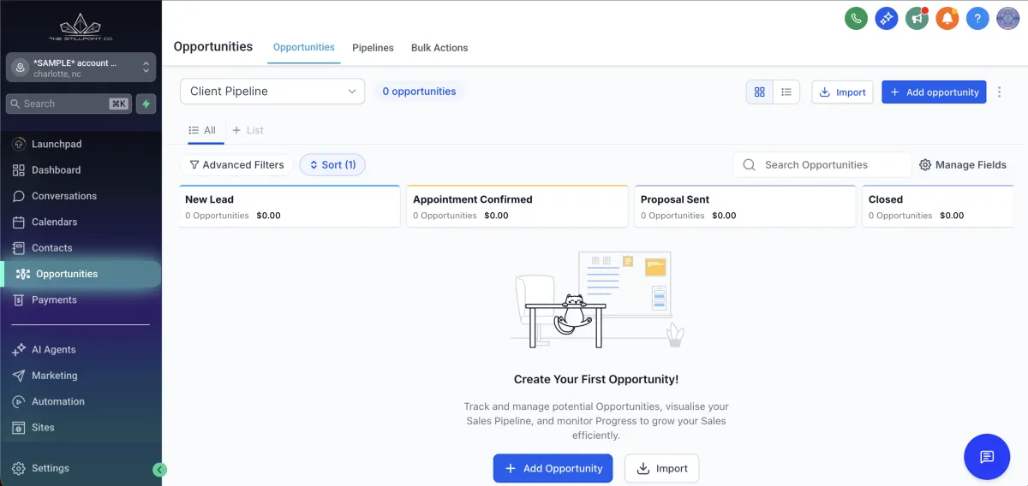Open the Sort (1) options
Viewport: 1028px width, 486px height.
click(332, 164)
